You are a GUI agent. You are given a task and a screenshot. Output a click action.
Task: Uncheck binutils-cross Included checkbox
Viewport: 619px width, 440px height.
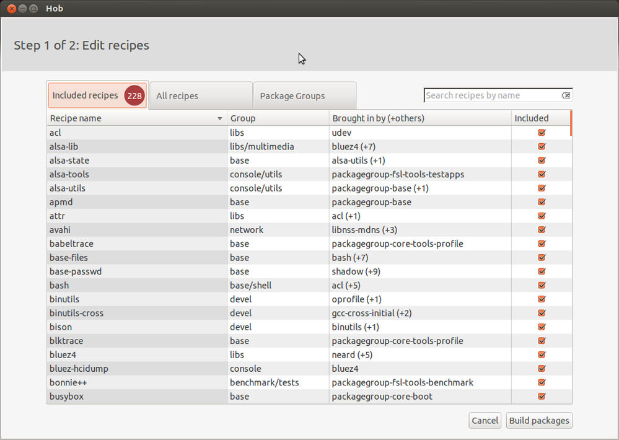click(x=542, y=313)
